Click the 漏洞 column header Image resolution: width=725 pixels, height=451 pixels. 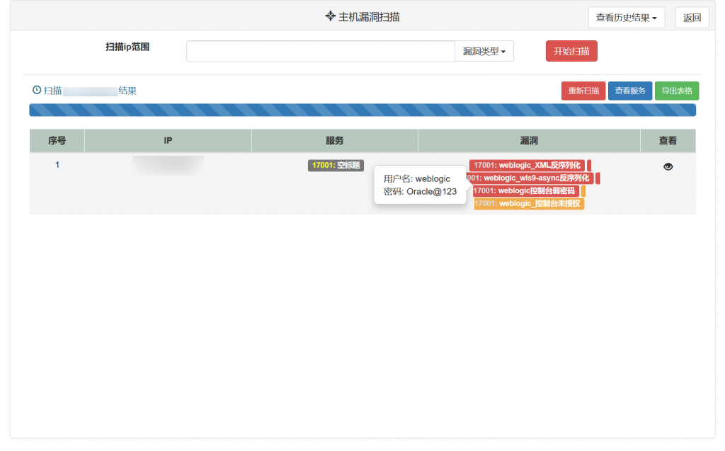[528, 140]
